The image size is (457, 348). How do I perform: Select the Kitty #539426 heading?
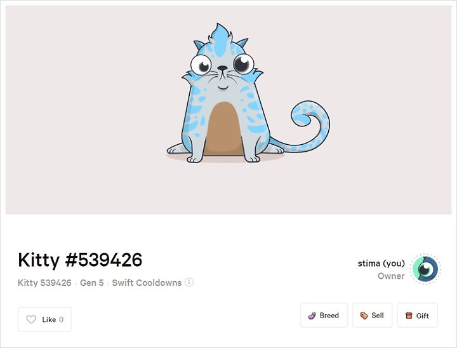[x=80, y=260]
